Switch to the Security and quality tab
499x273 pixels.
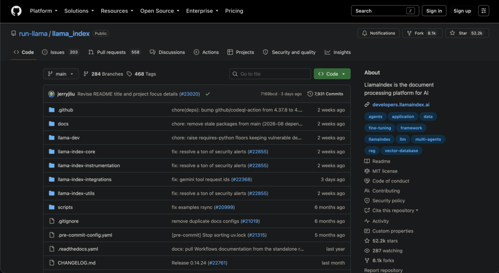pyautogui.click(x=289, y=52)
